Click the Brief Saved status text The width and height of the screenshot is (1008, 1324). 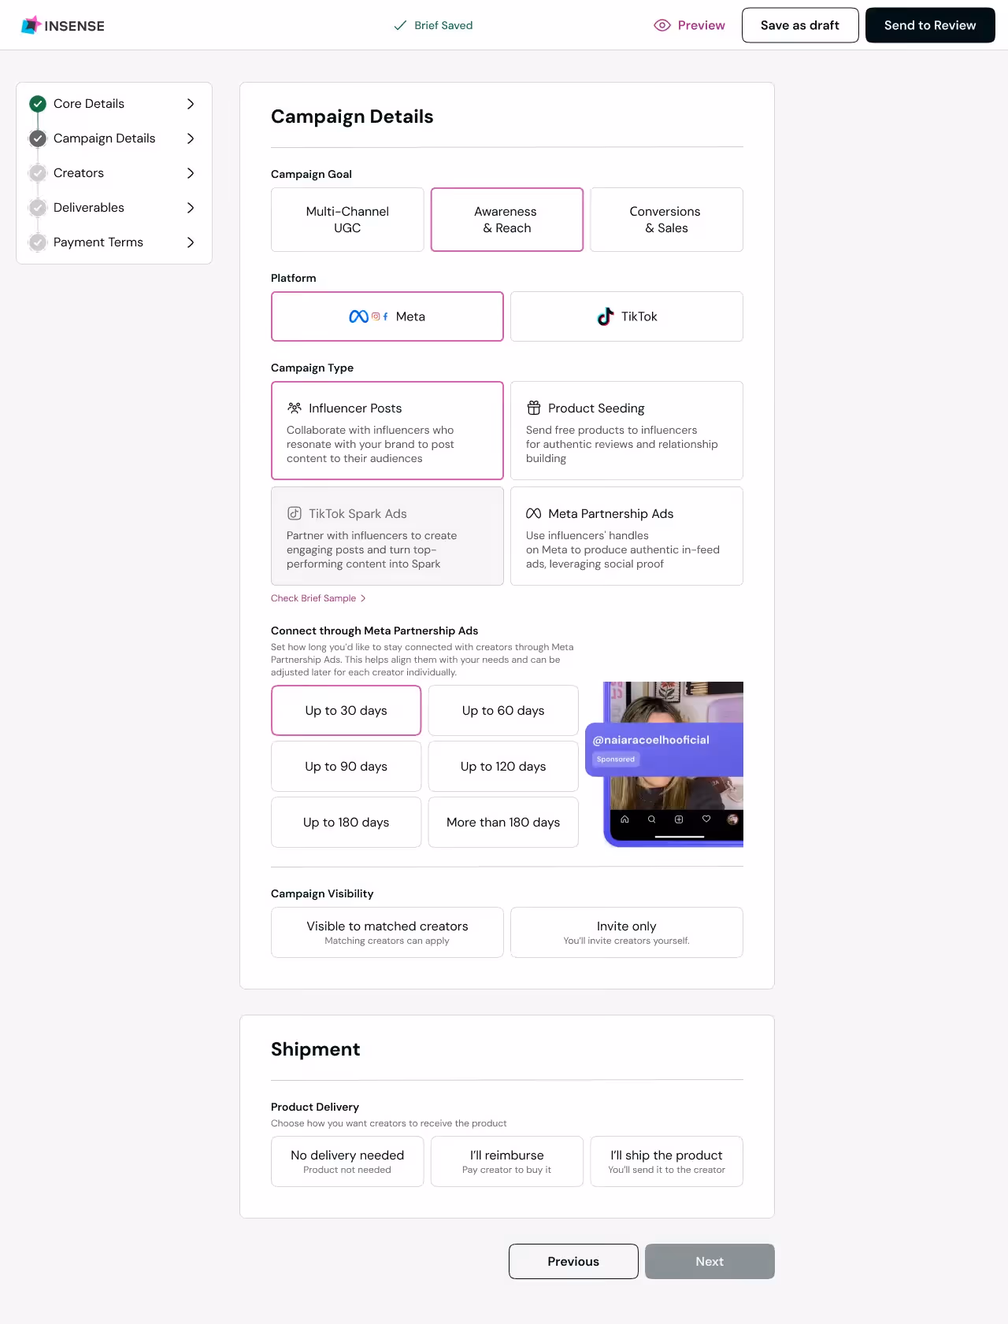tap(444, 25)
